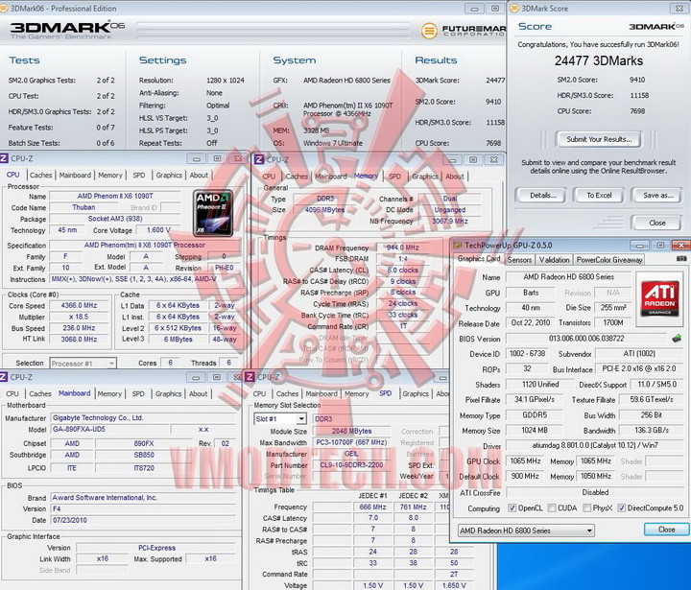Click the 3DMark06 logo banner
The height and width of the screenshot is (590, 691).
pos(67,30)
